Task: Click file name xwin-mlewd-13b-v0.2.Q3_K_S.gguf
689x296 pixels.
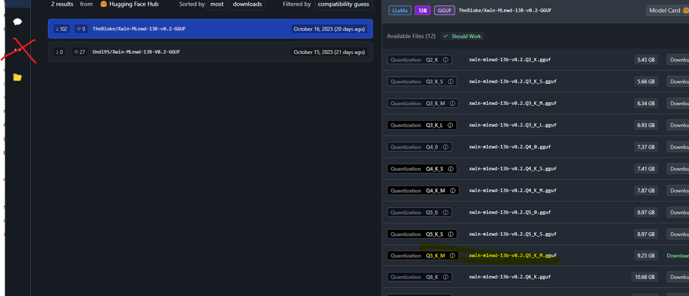Action: [512, 82]
